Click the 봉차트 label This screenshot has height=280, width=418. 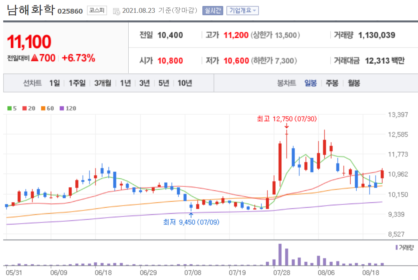(x=287, y=83)
